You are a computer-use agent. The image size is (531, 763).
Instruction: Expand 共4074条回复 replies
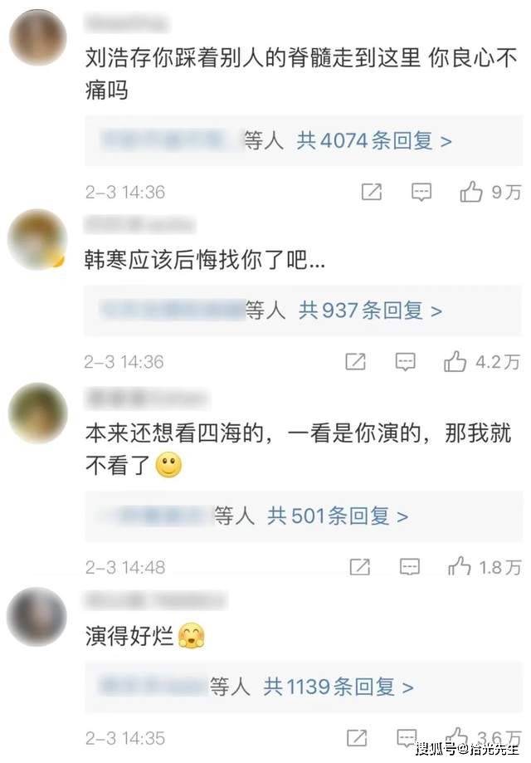374,141
